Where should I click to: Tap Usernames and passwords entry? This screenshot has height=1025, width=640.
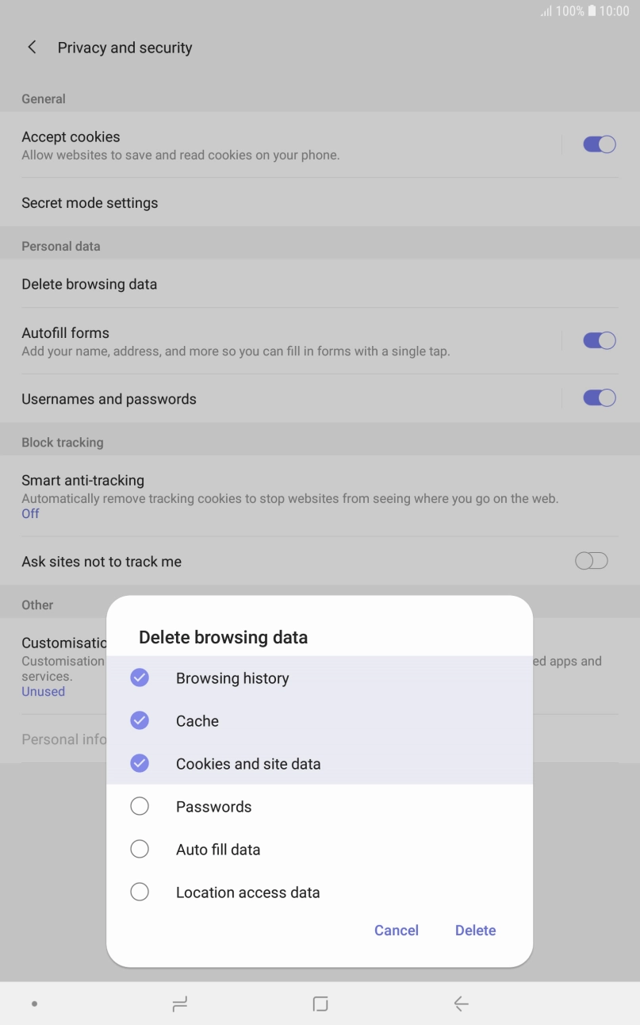[109, 399]
